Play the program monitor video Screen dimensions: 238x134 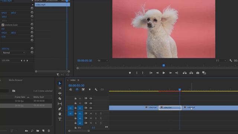pos(164,73)
